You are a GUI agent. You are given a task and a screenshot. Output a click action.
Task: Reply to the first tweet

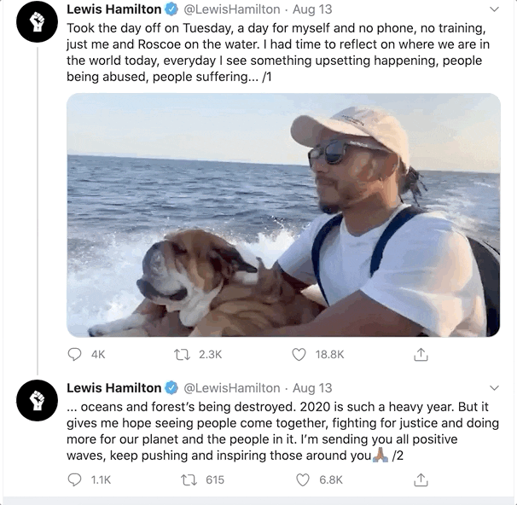click(76, 354)
